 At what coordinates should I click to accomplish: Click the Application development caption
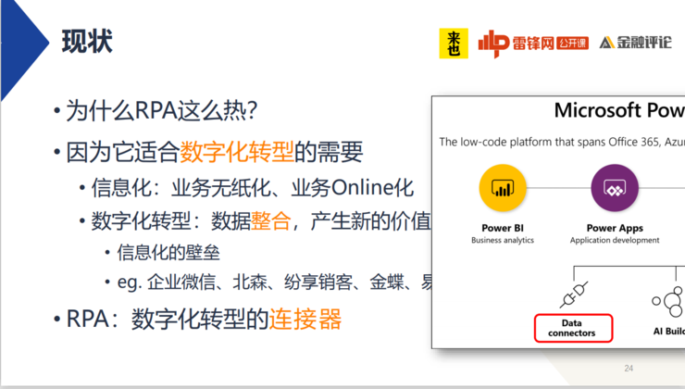(x=615, y=240)
